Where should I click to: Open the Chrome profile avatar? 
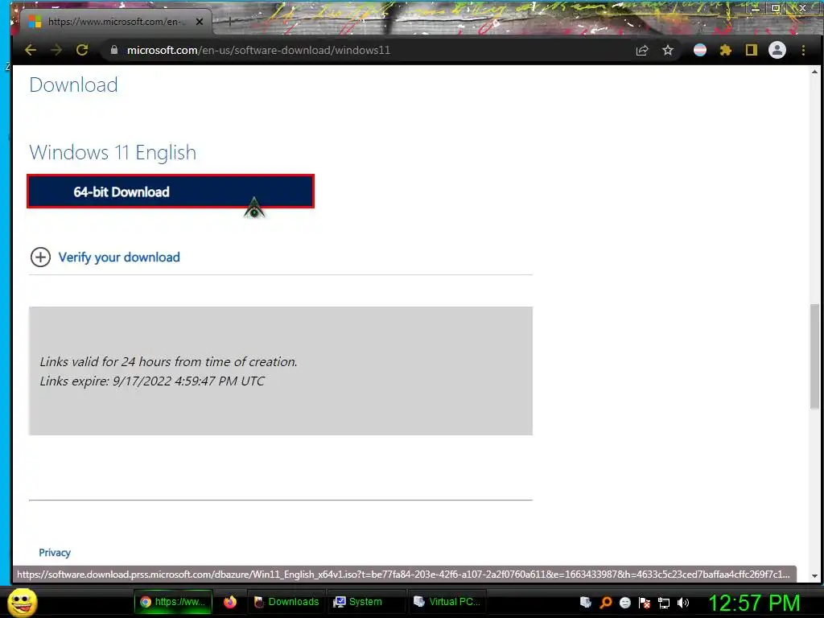tap(777, 51)
